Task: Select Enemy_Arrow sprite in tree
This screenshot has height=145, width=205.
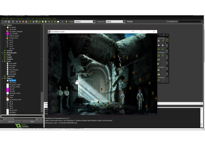Action: tap(14, 38)
